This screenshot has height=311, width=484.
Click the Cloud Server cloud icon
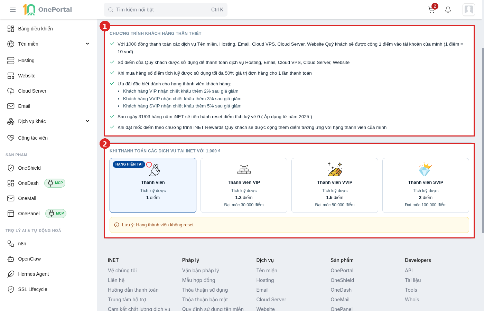point(11,91)
